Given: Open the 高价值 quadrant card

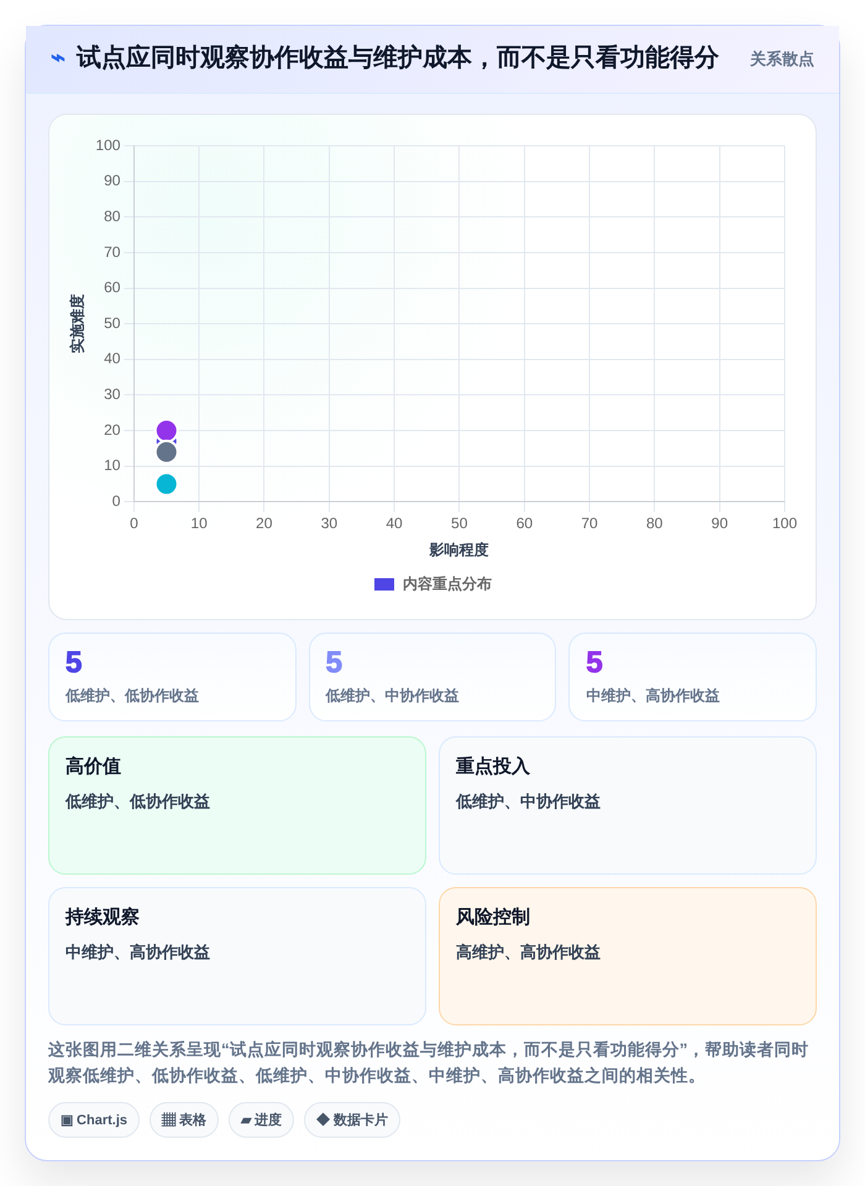Looking at the screenshot, I should tap(237, 805).
